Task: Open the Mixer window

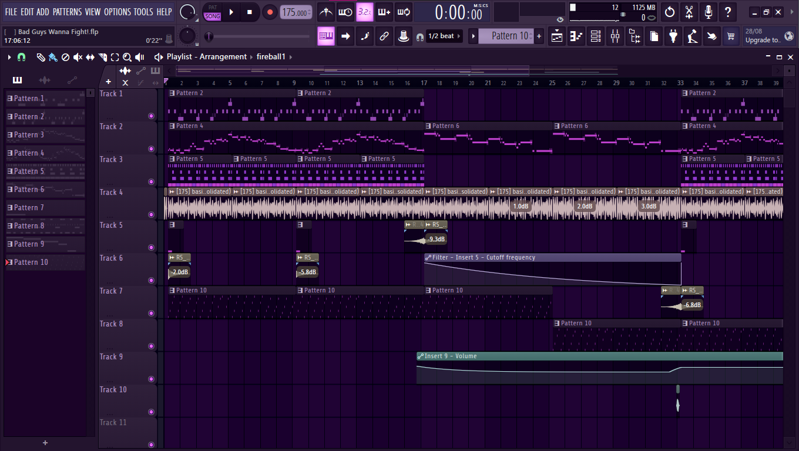Action: 615,36
